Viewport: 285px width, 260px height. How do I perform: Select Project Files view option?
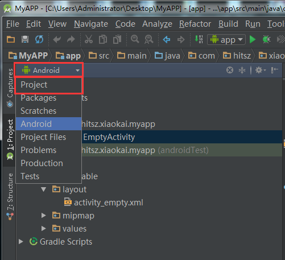click(49, 137)
